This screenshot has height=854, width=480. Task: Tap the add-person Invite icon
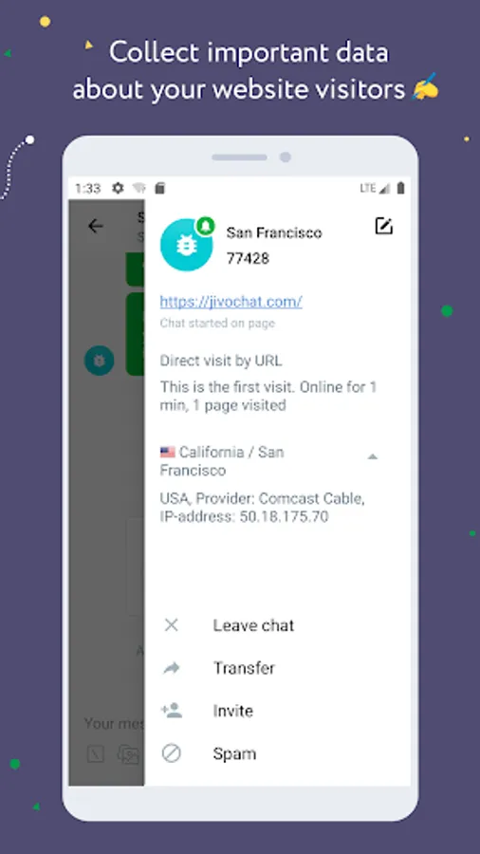click(172, 710)
